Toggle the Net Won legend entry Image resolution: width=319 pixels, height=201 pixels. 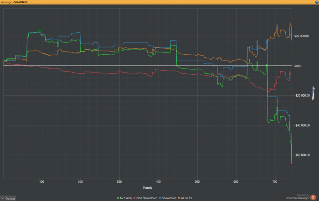124,198
